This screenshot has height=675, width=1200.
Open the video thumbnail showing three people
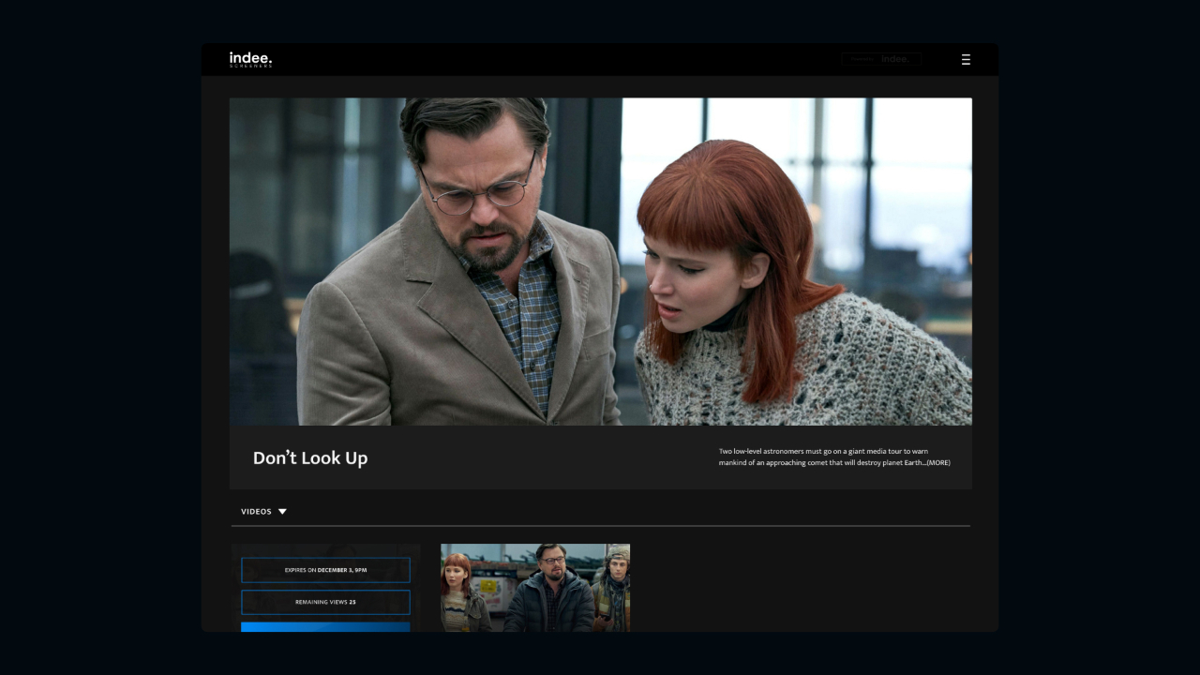tap(535, 588)
